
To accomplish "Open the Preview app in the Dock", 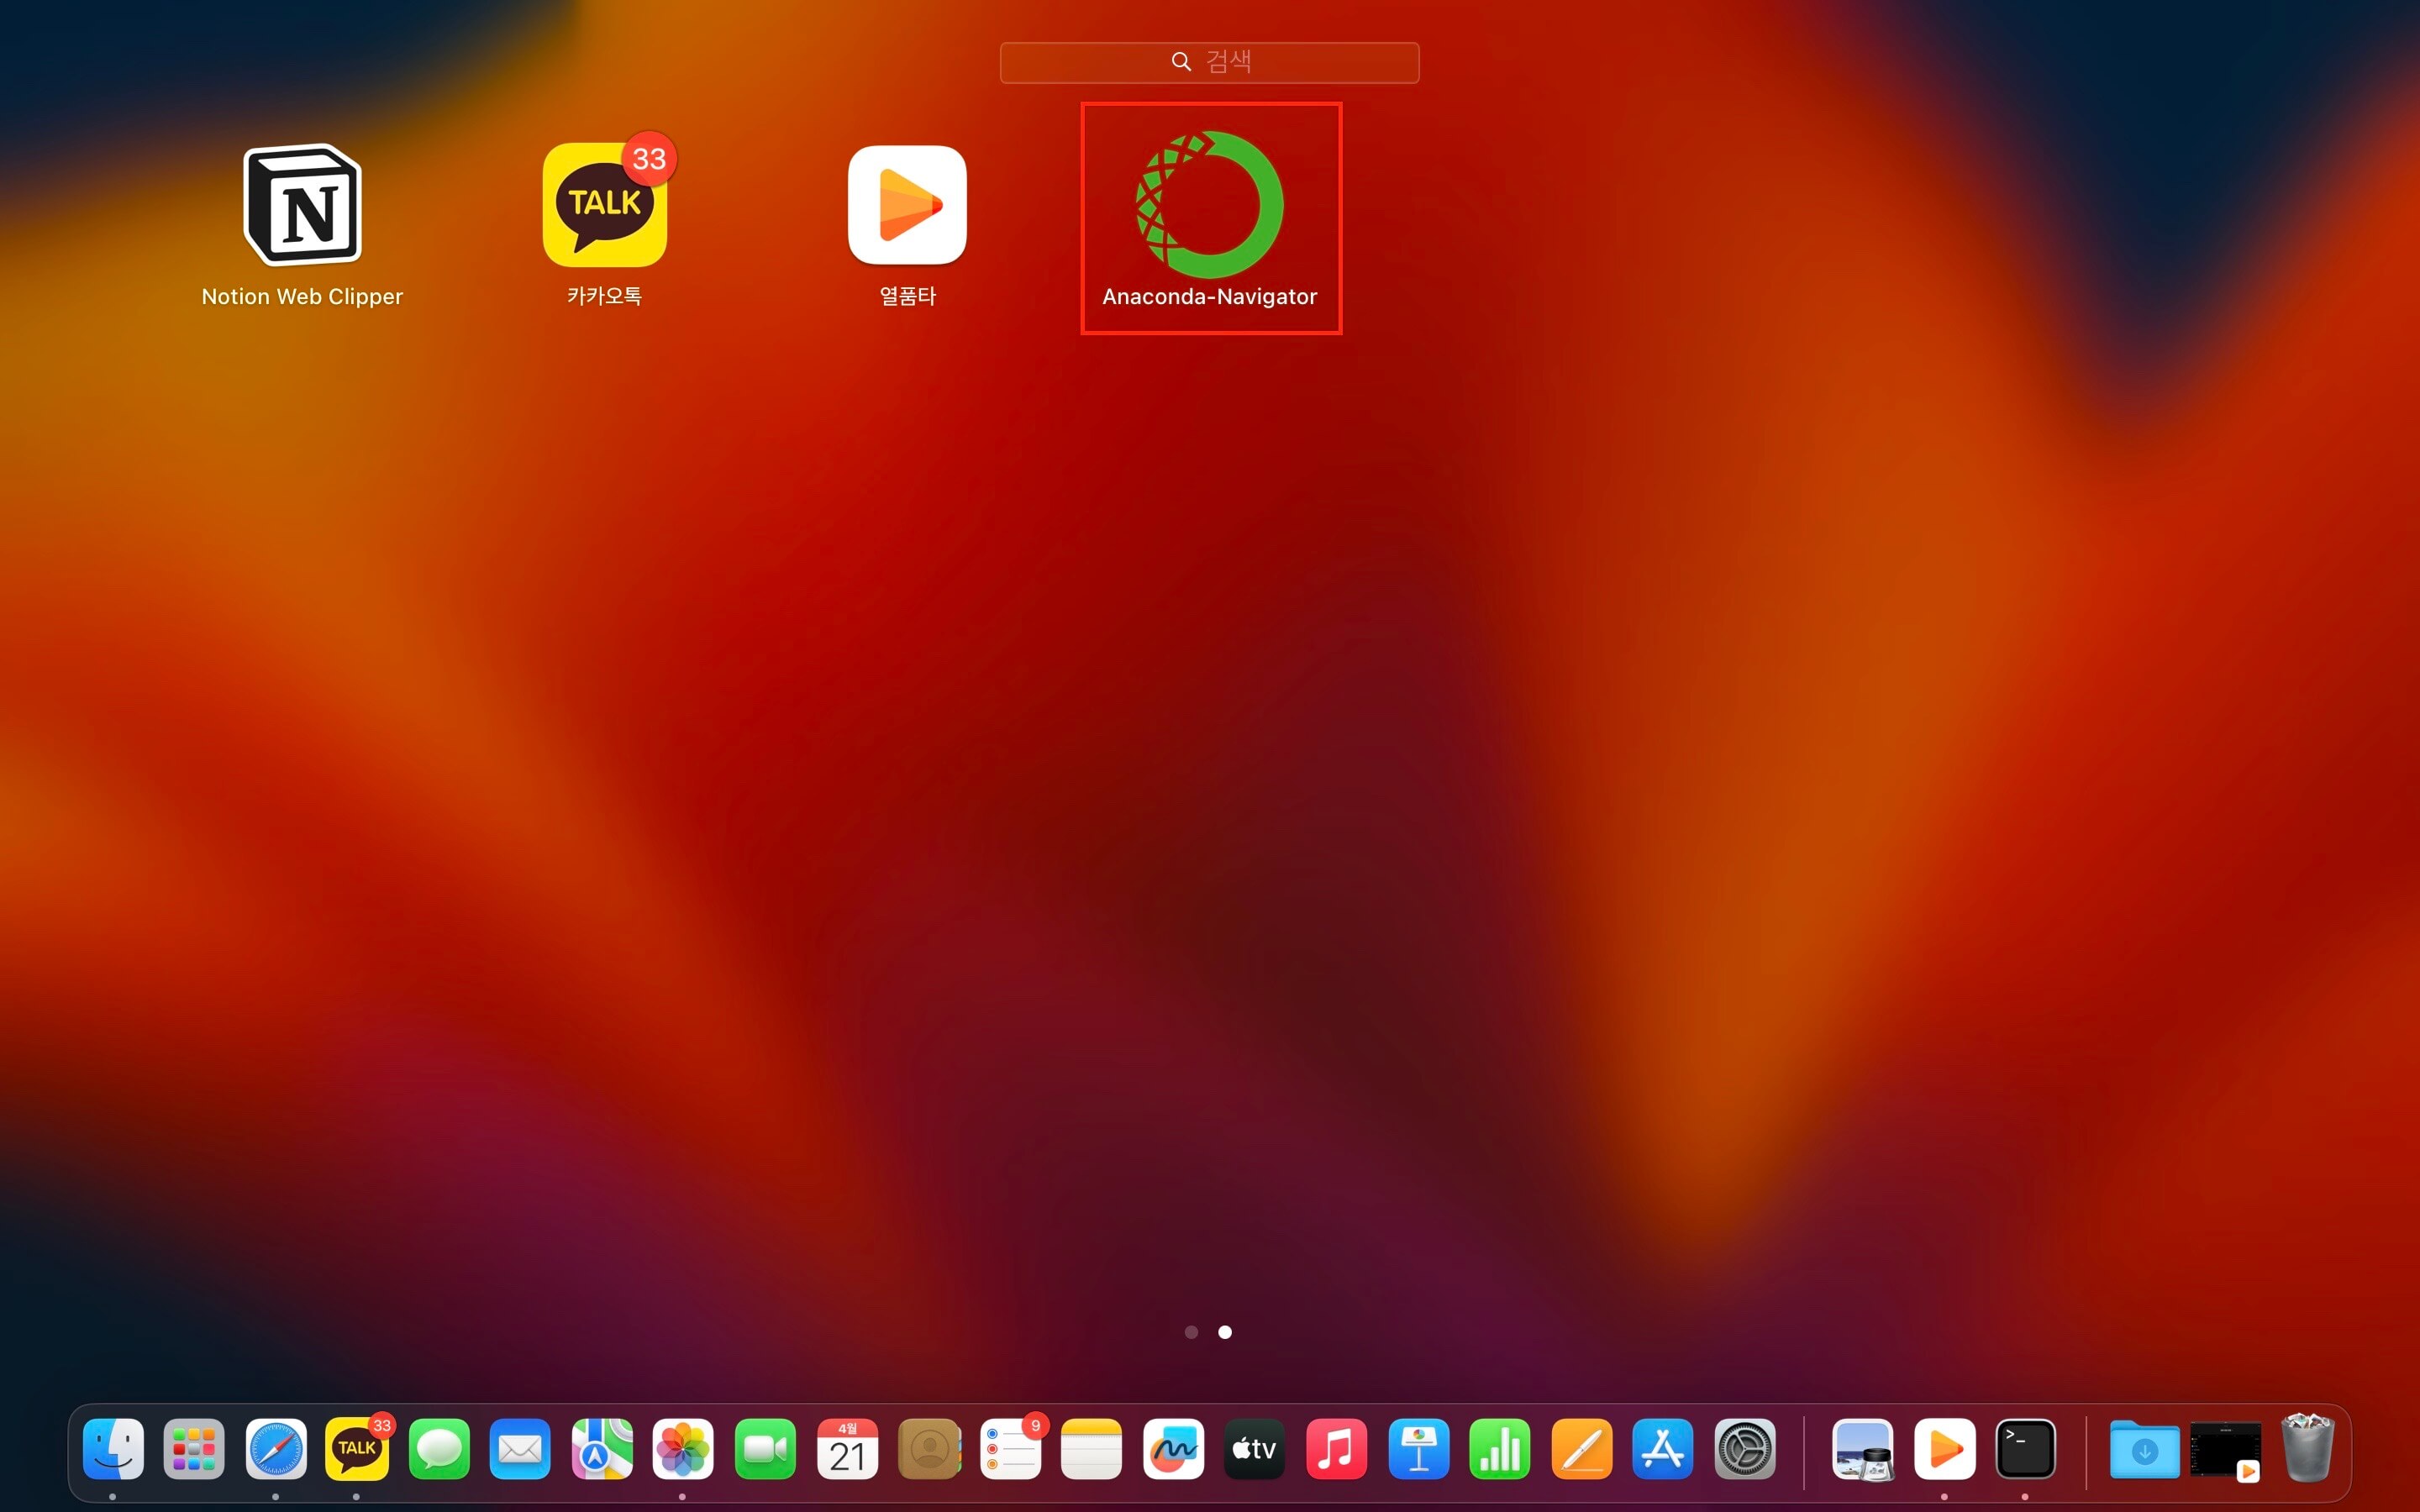I will [x=1862, y=1448].
